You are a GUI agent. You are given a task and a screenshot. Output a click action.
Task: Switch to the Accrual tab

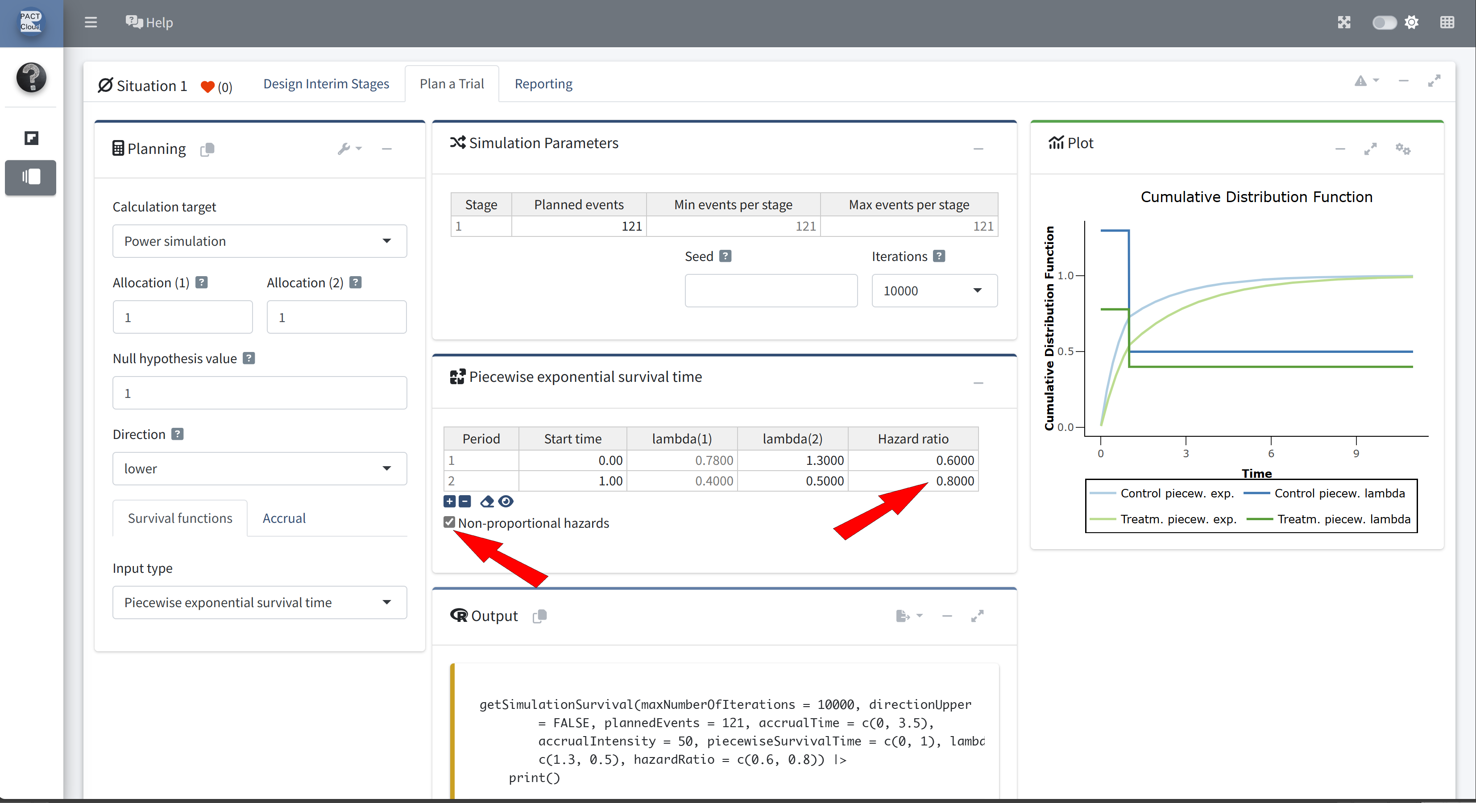[284, 518]
